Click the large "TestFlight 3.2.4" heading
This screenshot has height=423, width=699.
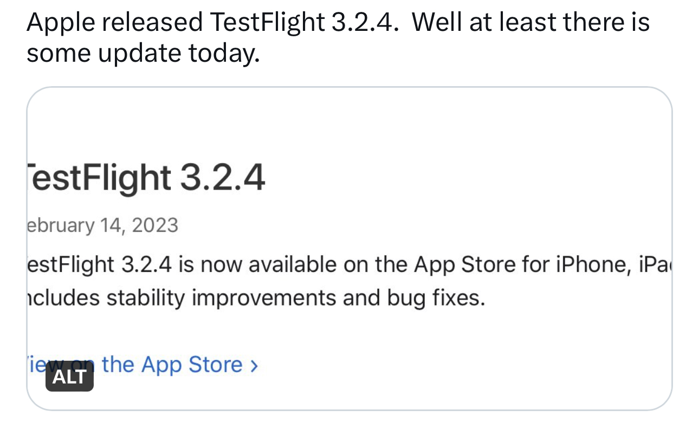145,178
